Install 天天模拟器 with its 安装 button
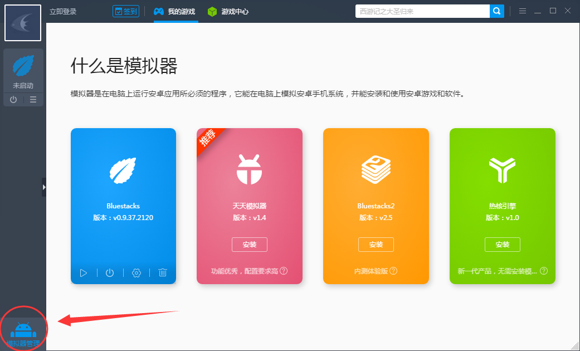 [x=249, y=244]
